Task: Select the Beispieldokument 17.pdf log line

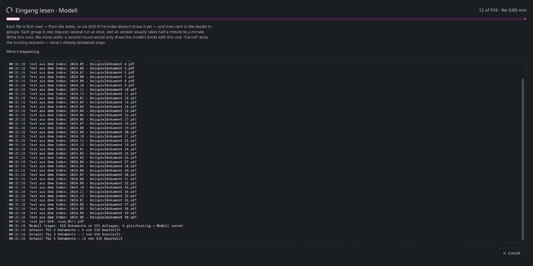Action: pos(73,119)
